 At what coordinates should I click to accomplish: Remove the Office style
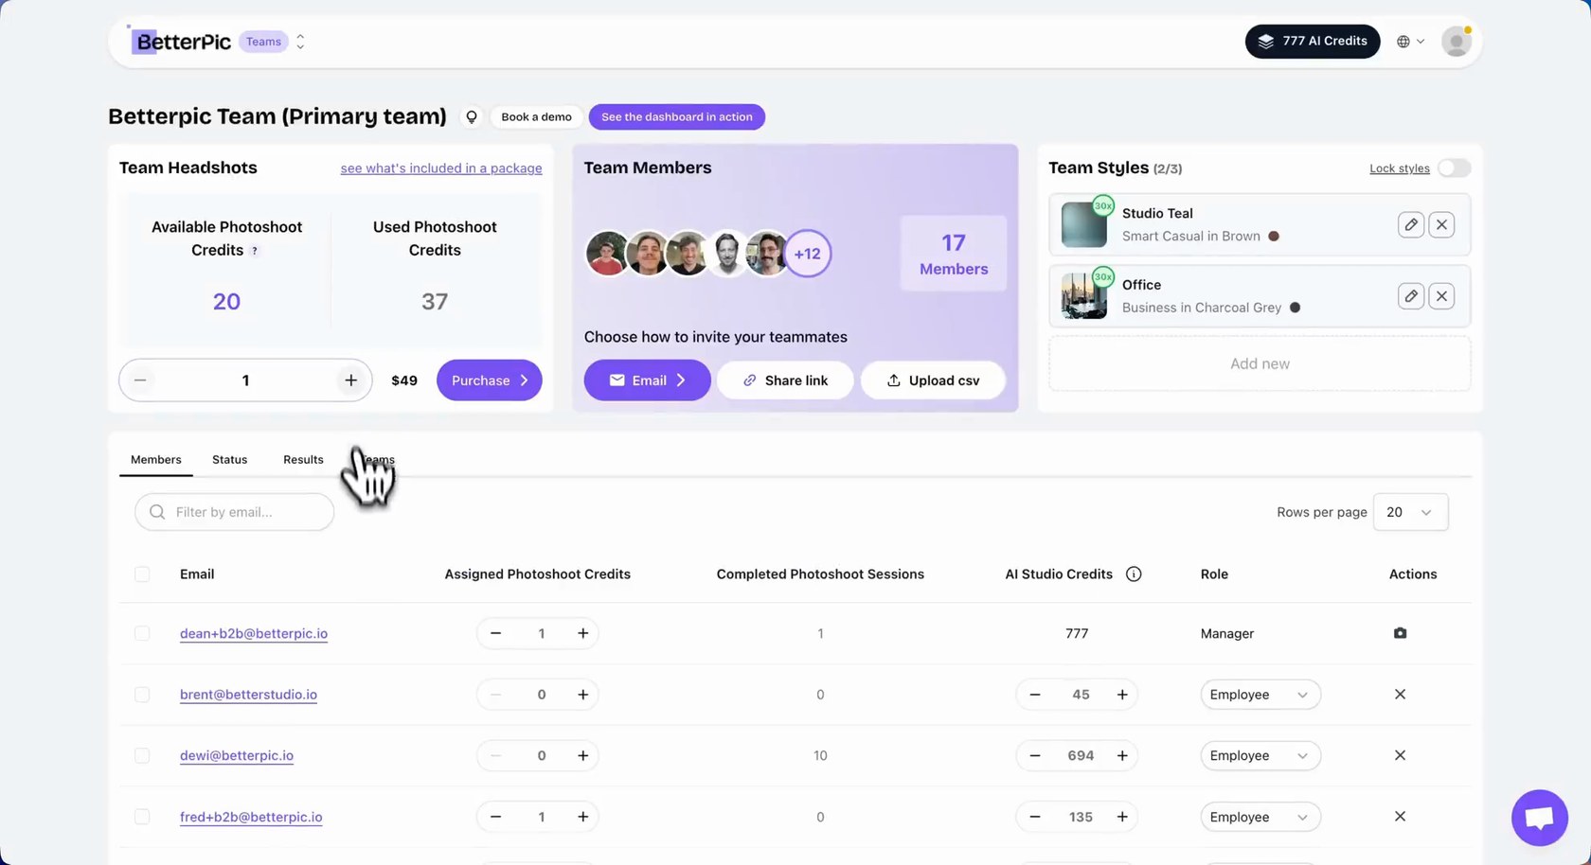tap(1441, 296)
